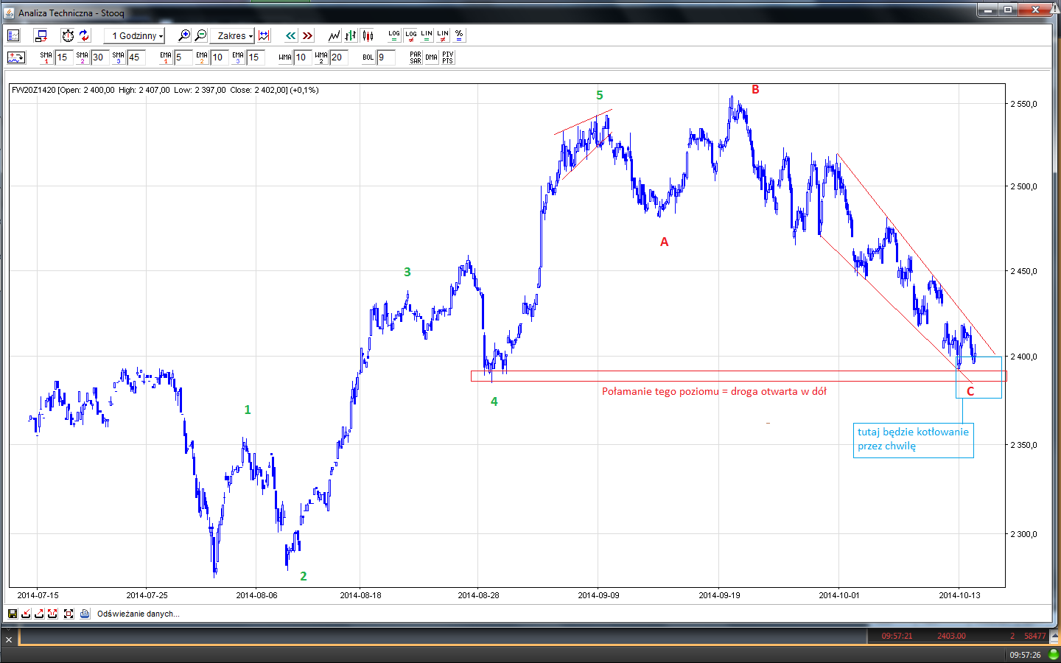
Task: Toggle the SMA 1 moving average
Action: pos(46,57)
